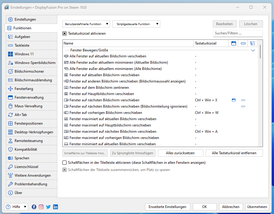Viewport: 274px width, 214px height.
Task: Click taskbar icon in the Ctrl + Win + X row
Action: 243,100
